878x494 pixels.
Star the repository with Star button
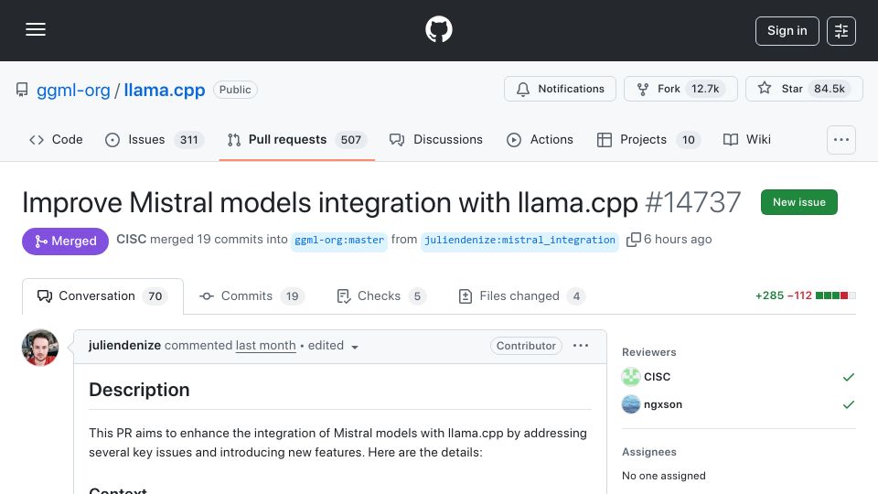tap(804, 89)
